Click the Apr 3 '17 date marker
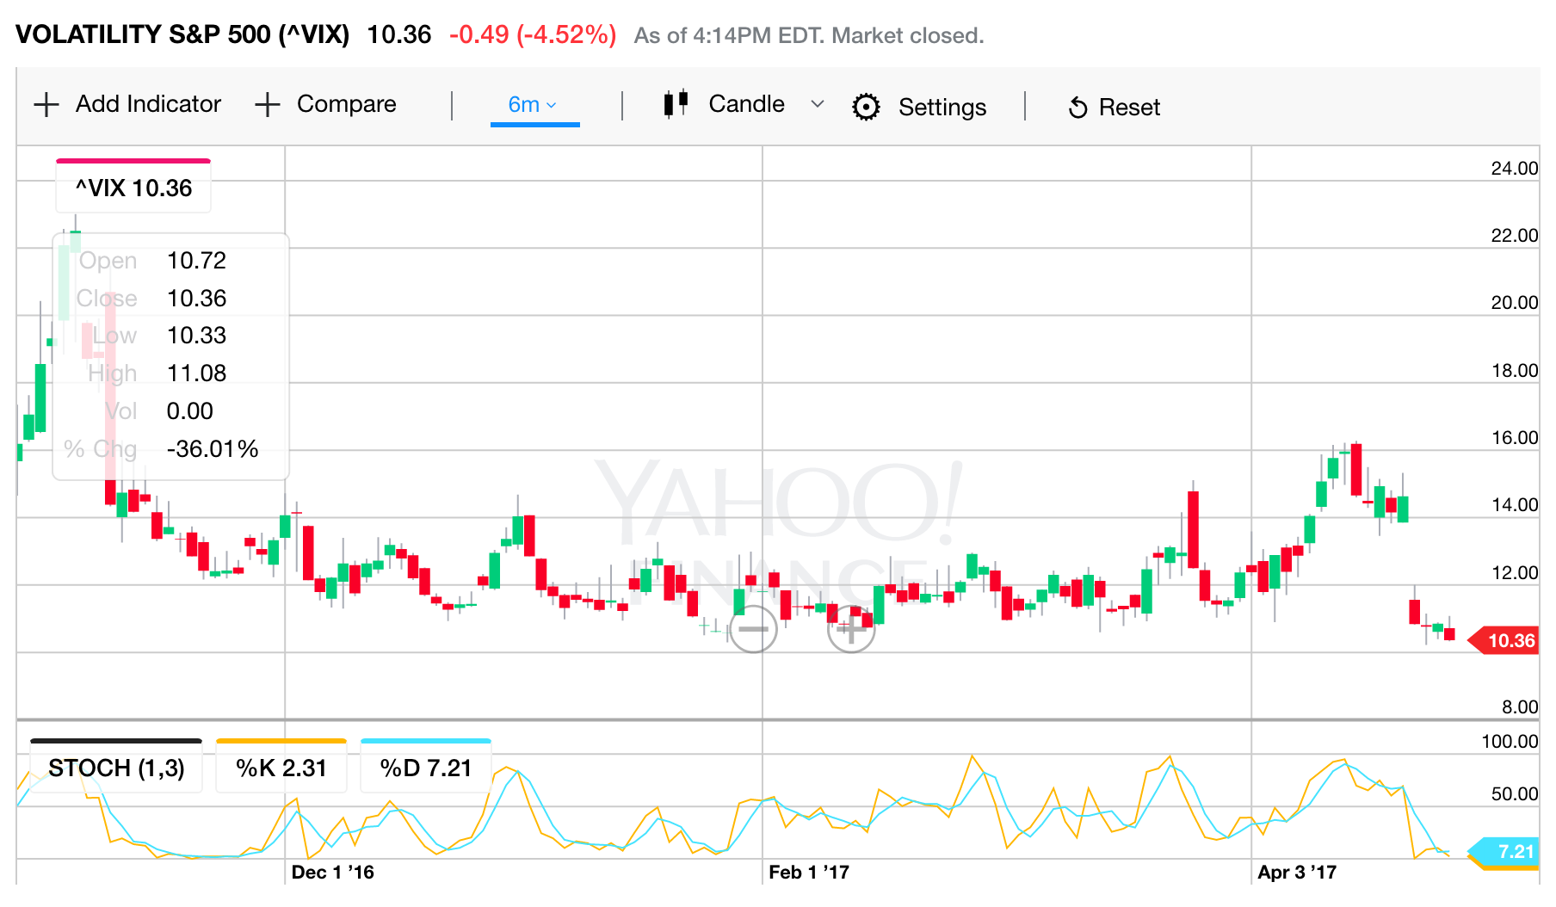Image resolution: width=1556 pixels, height=907 pixels. [x=1296, y=873]
